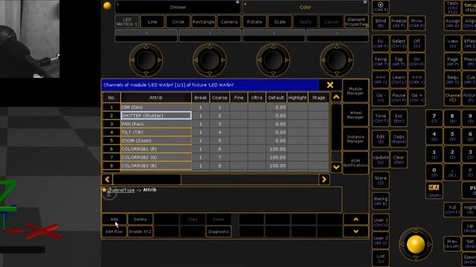Viewport: 476px width, 267px height.
Task: Click the circular target key above Blind
Action: 380,7
